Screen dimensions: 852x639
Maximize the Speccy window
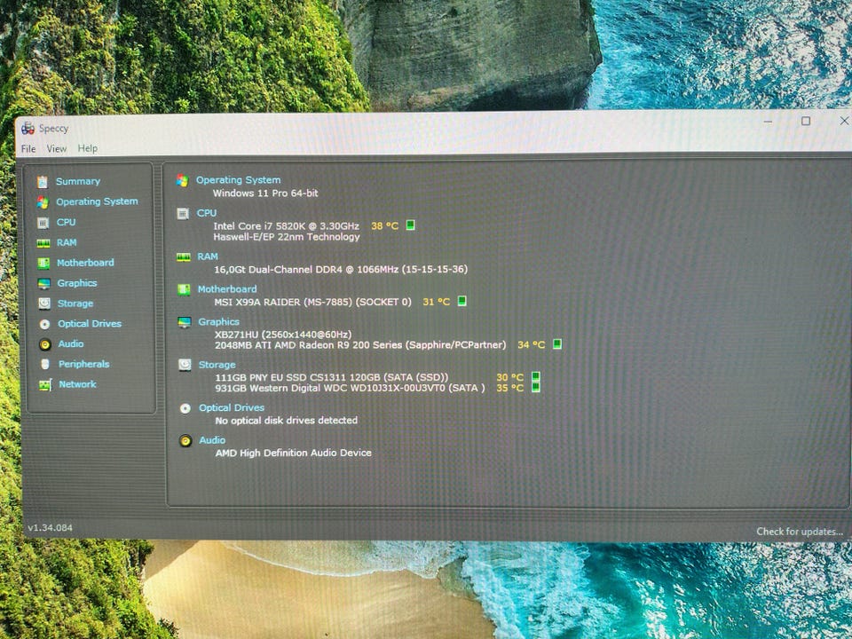coord(806,121)
